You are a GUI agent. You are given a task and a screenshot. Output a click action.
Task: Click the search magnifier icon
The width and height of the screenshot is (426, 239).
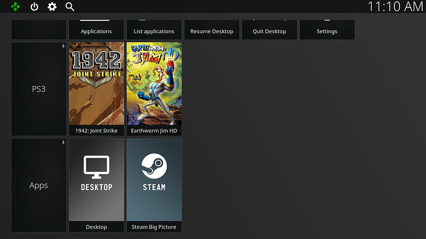tap(70, 7)
